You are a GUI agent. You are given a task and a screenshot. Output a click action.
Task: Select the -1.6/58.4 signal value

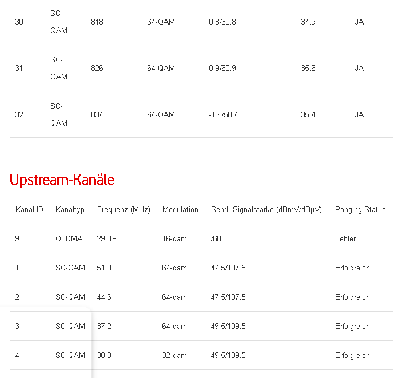[x=224, y=115]
